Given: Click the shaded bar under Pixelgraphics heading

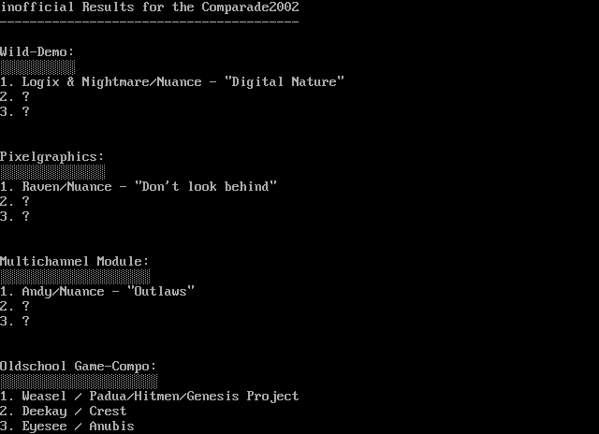Looking at the screenshot, I should tap(52, 172).
